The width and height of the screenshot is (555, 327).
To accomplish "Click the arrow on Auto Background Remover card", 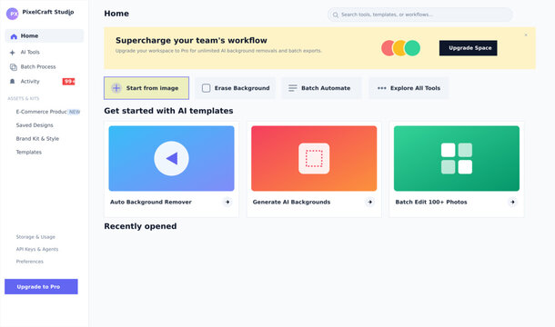I will coord(227,203).
